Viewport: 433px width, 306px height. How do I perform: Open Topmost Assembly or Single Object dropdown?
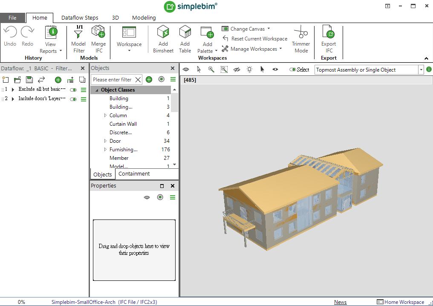point(421,70)
